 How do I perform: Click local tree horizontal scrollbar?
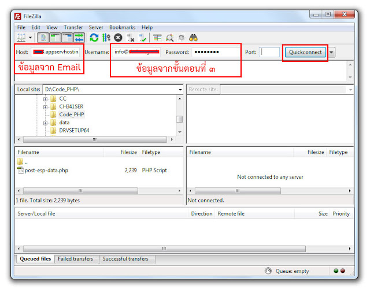[95, 139]
